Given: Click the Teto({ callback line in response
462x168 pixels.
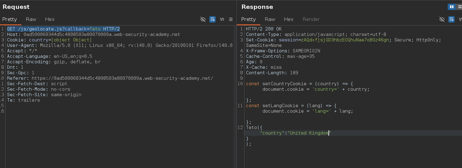Looking at the screenshot, I should (x=254, y=128).
